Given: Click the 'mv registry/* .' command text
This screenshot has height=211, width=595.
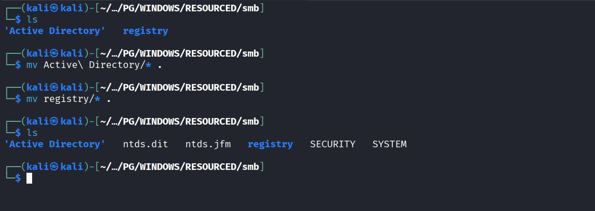Looking at the screenshot, I should (x=77, y=99).
